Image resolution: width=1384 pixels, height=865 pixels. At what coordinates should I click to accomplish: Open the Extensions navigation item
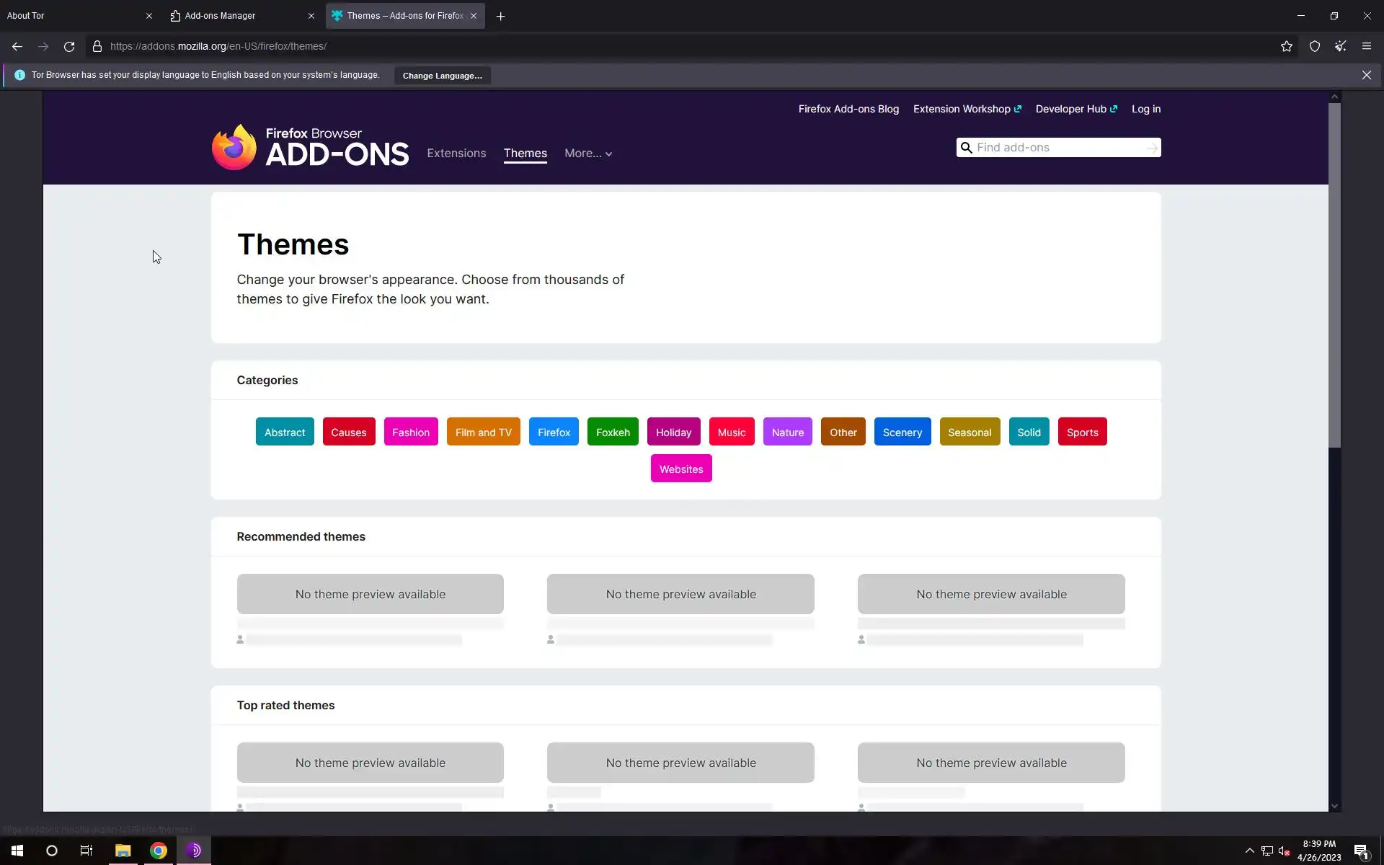(x=456, y=154)
